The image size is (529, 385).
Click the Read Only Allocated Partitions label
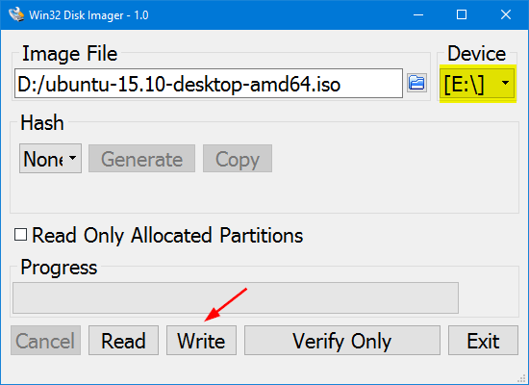coord(167,235)
